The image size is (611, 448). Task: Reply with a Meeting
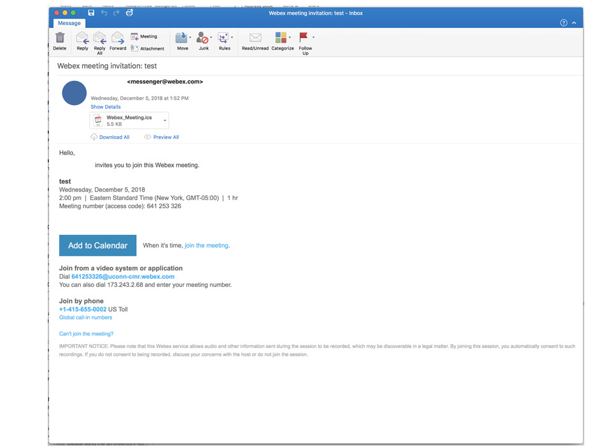point(144,36)
